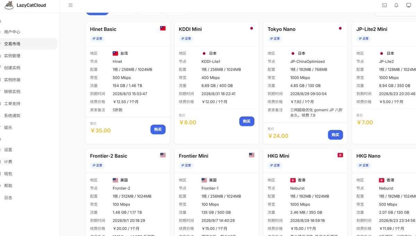Click Japan flag on Tokyo Nano card

pos(340,28)
